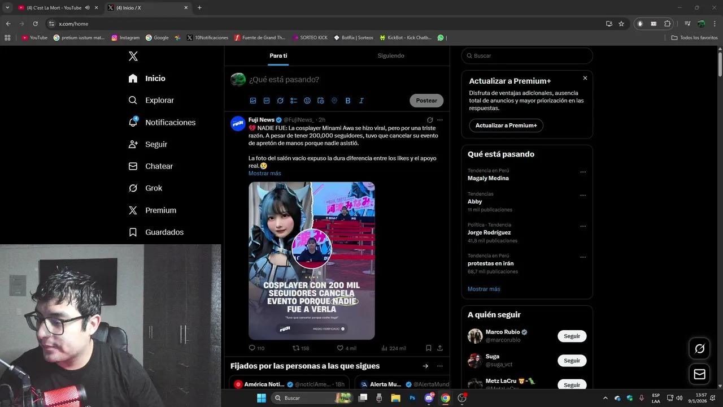Reload the page in Chrome
This screenshot has width=723, height=407.
[x=35, y=24]
